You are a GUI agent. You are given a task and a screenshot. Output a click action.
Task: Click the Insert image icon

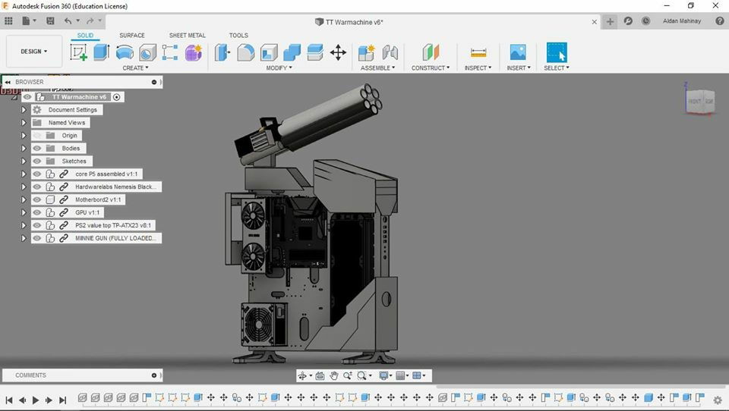tap(518, 52)
